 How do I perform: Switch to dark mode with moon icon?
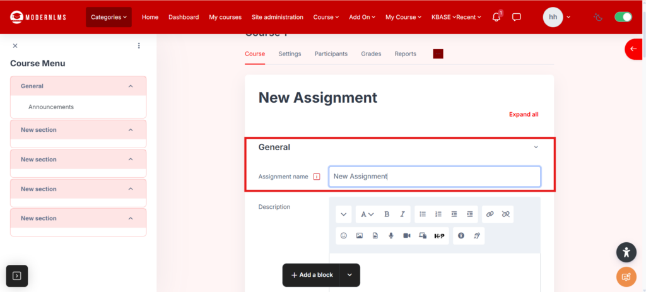(598, 17)
